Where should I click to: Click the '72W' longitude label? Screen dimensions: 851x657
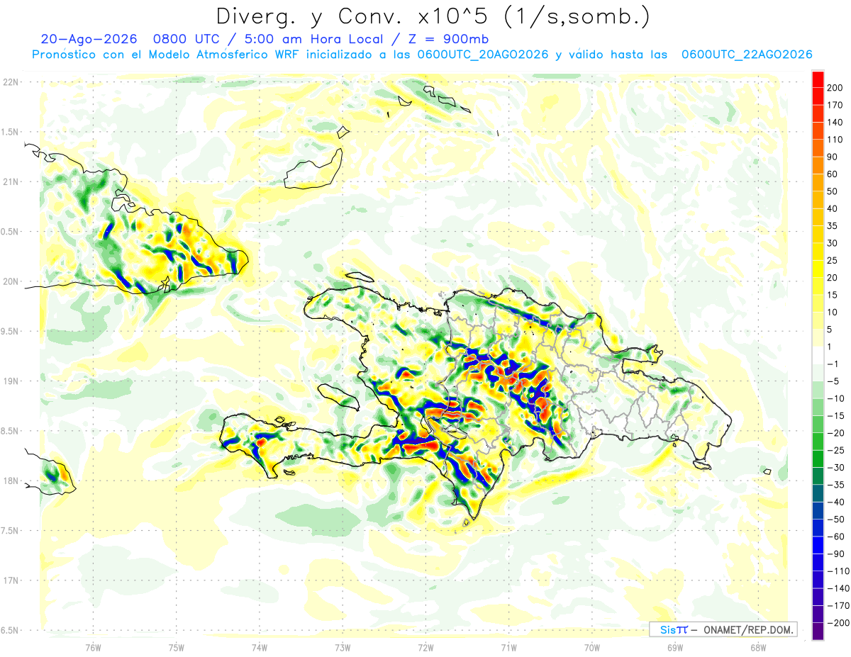click(425, 647)
